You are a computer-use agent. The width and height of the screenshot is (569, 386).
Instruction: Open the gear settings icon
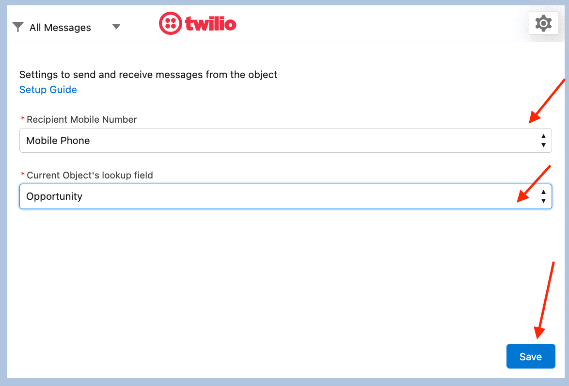pos(543,23)
